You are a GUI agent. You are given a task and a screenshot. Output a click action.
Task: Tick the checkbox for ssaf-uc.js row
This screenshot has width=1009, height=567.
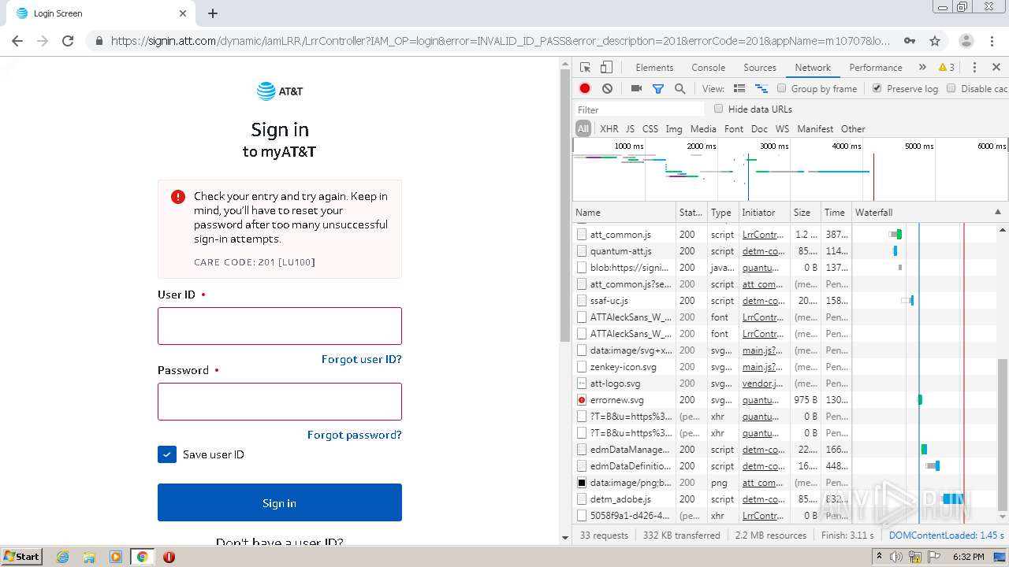tap(582, 301)
